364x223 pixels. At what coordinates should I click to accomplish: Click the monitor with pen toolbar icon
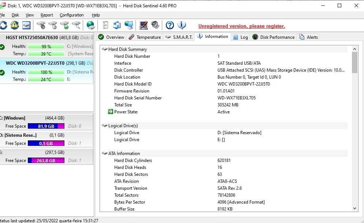coord(144,25)
